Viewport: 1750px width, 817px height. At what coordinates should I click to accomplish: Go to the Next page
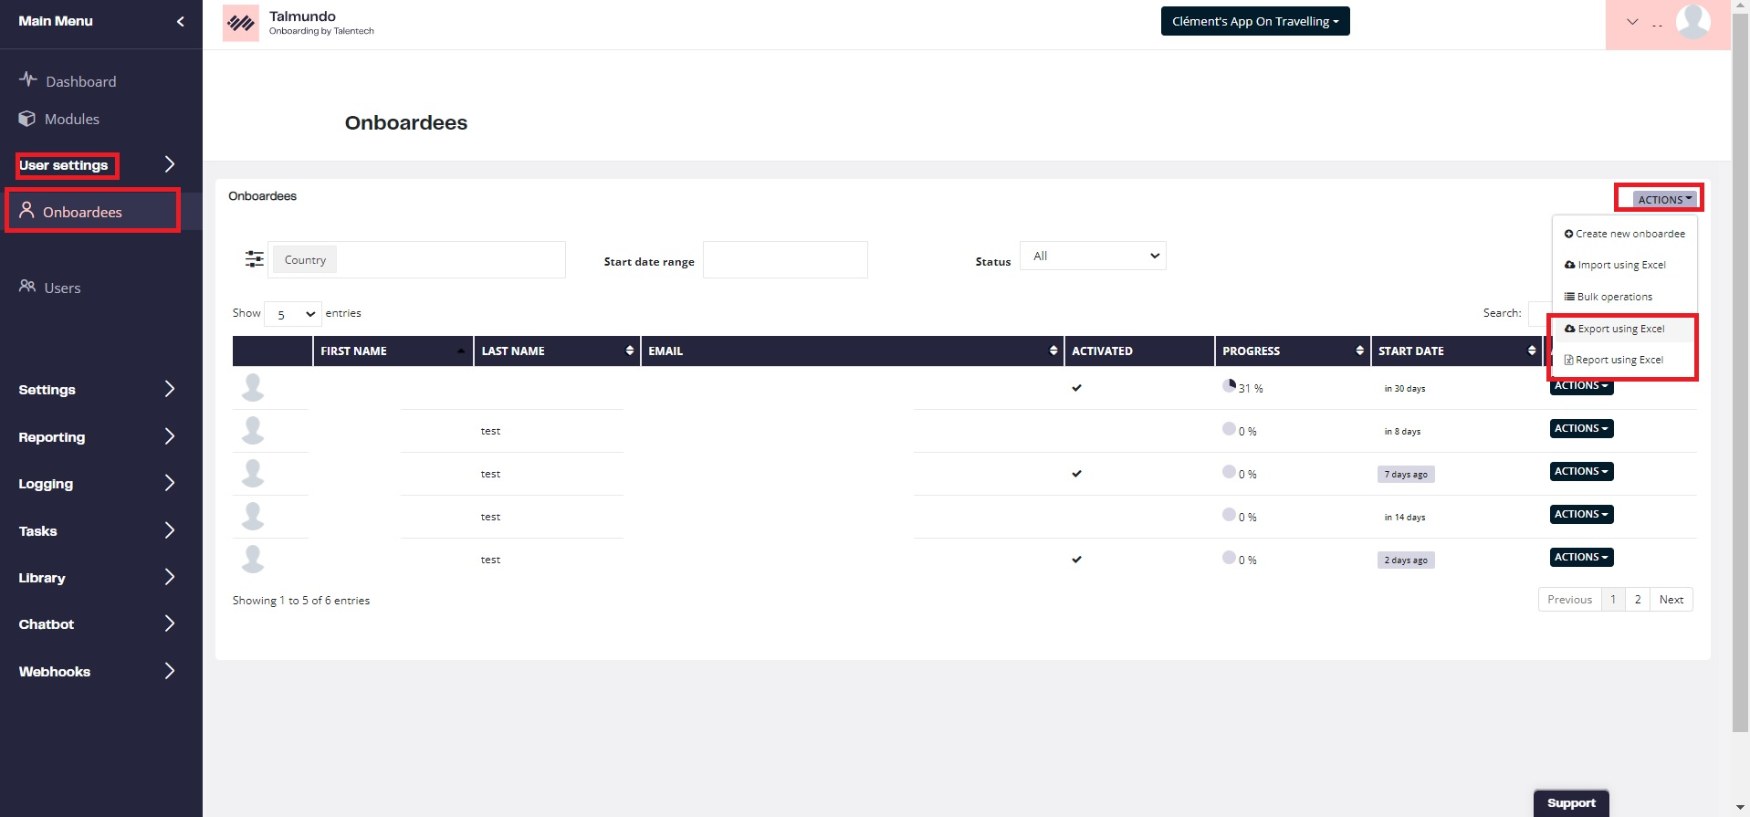tap(1671, 600)
